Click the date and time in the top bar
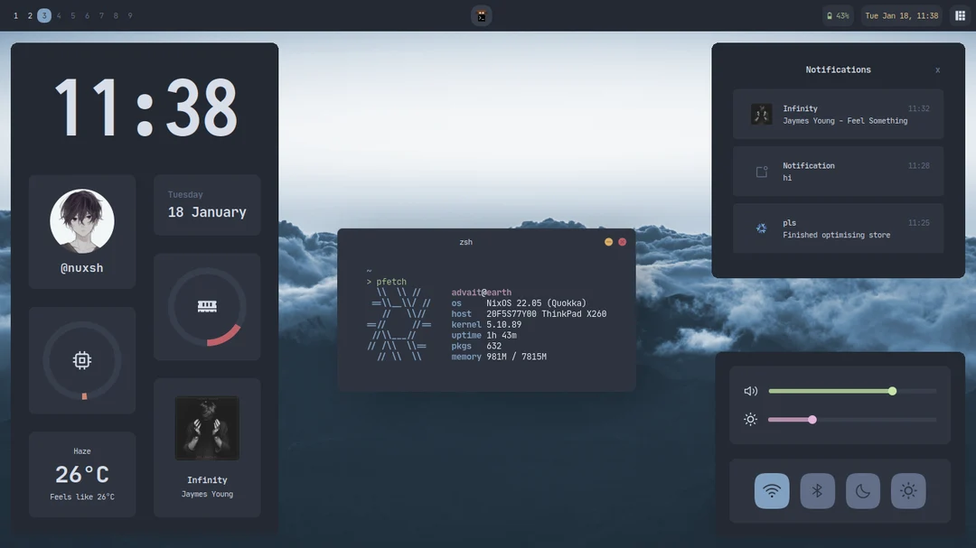 pos(900,15)
